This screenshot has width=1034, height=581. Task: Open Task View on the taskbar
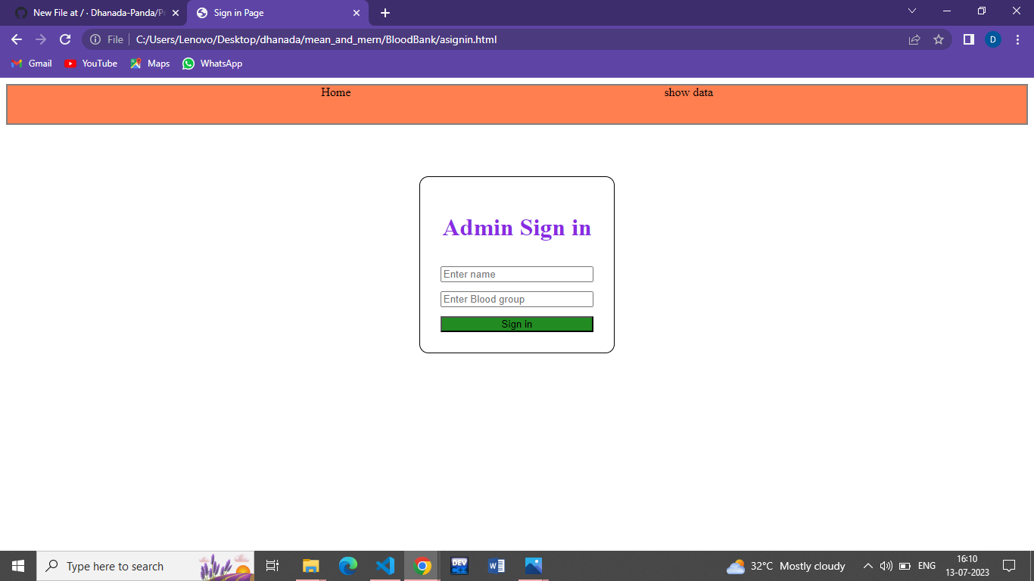point(273,566)
